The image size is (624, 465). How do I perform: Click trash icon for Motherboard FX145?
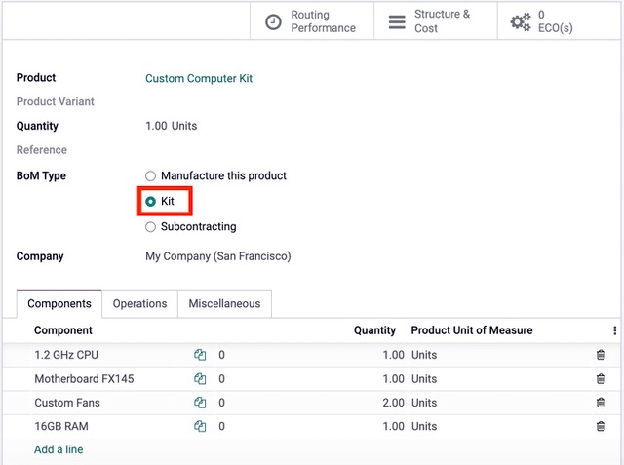tap(601, 379)
